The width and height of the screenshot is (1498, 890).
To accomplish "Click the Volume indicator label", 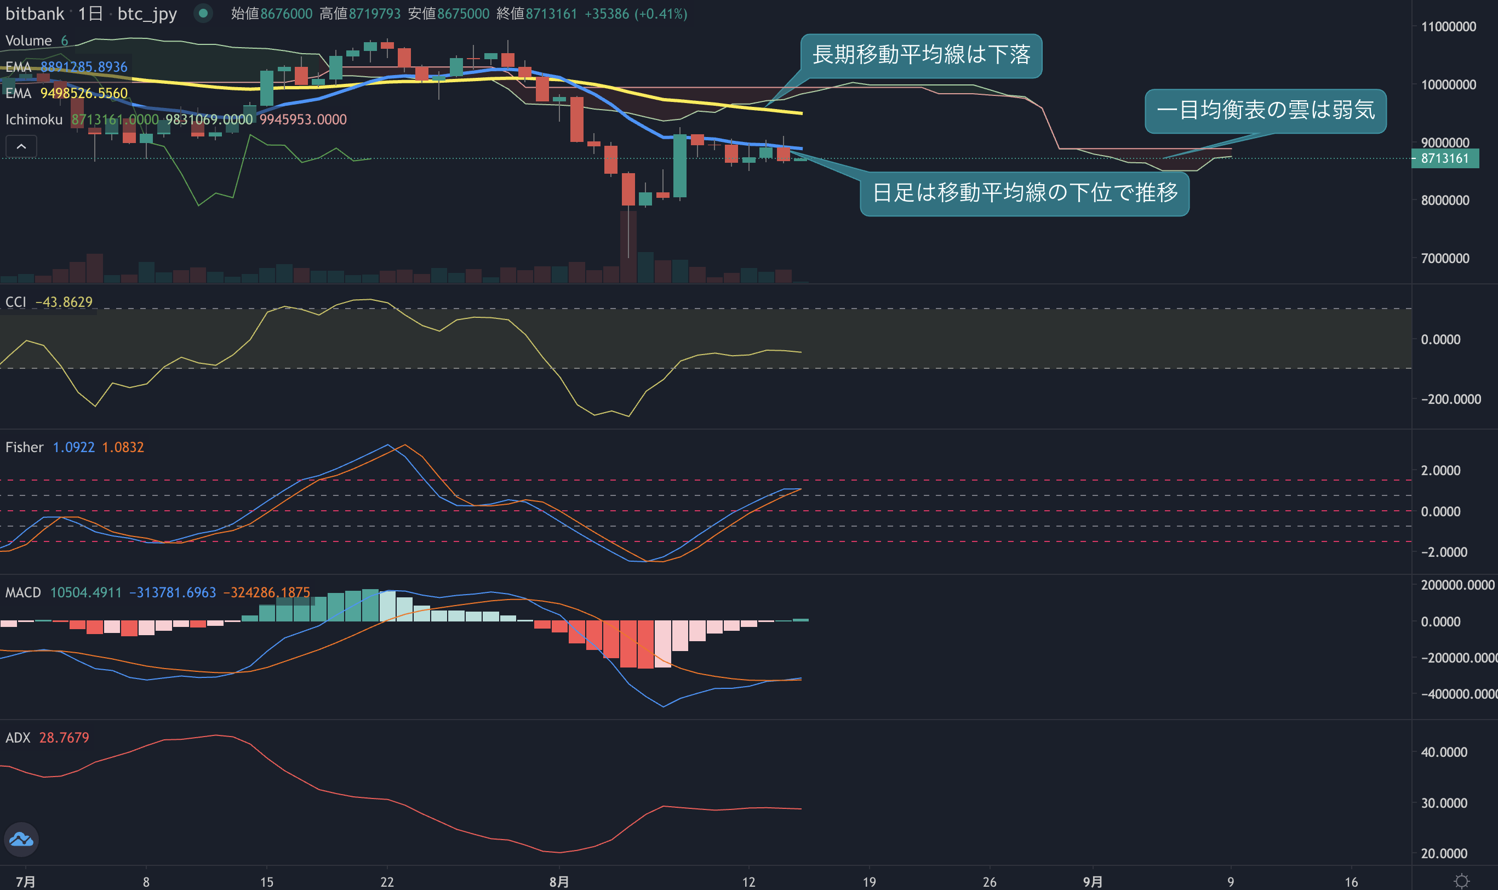I will 28,41.
